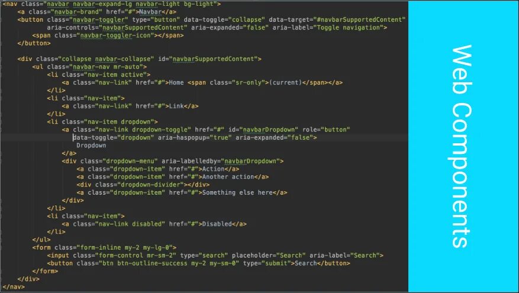Click the Navbar text inside the brand anchor
The width and height of the screenshot is (519, 293).
[x=150, y=12]
